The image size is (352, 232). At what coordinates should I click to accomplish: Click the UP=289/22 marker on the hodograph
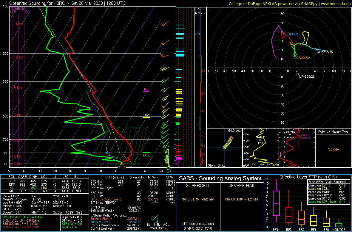297,74
